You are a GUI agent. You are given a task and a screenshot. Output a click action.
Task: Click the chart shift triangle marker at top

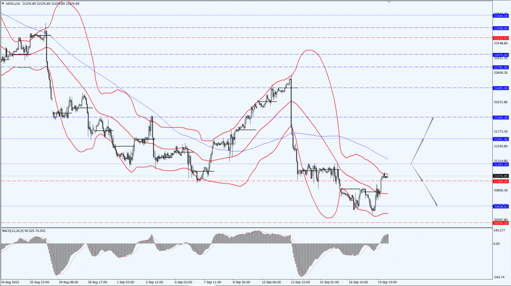point(389,2)
